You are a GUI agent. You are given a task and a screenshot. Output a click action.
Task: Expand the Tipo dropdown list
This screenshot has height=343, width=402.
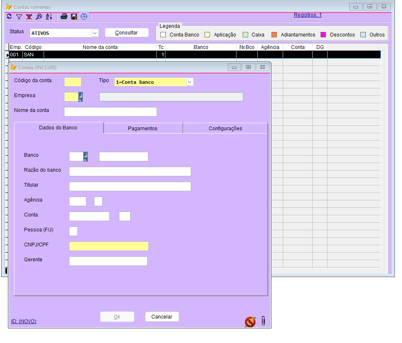click(x=190, y=82)
